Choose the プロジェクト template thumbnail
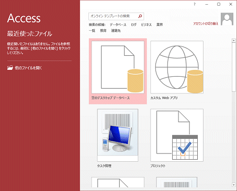237x191 pixels. click(177, 135)
